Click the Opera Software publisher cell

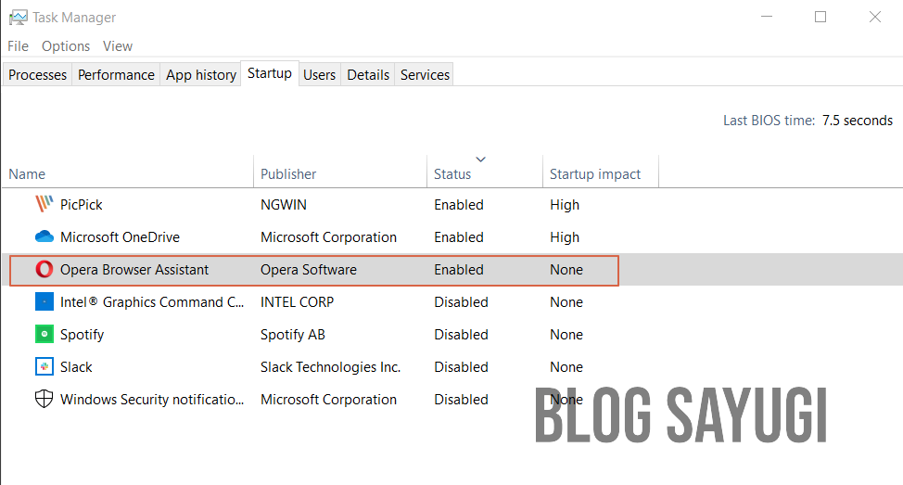[309, 270]
